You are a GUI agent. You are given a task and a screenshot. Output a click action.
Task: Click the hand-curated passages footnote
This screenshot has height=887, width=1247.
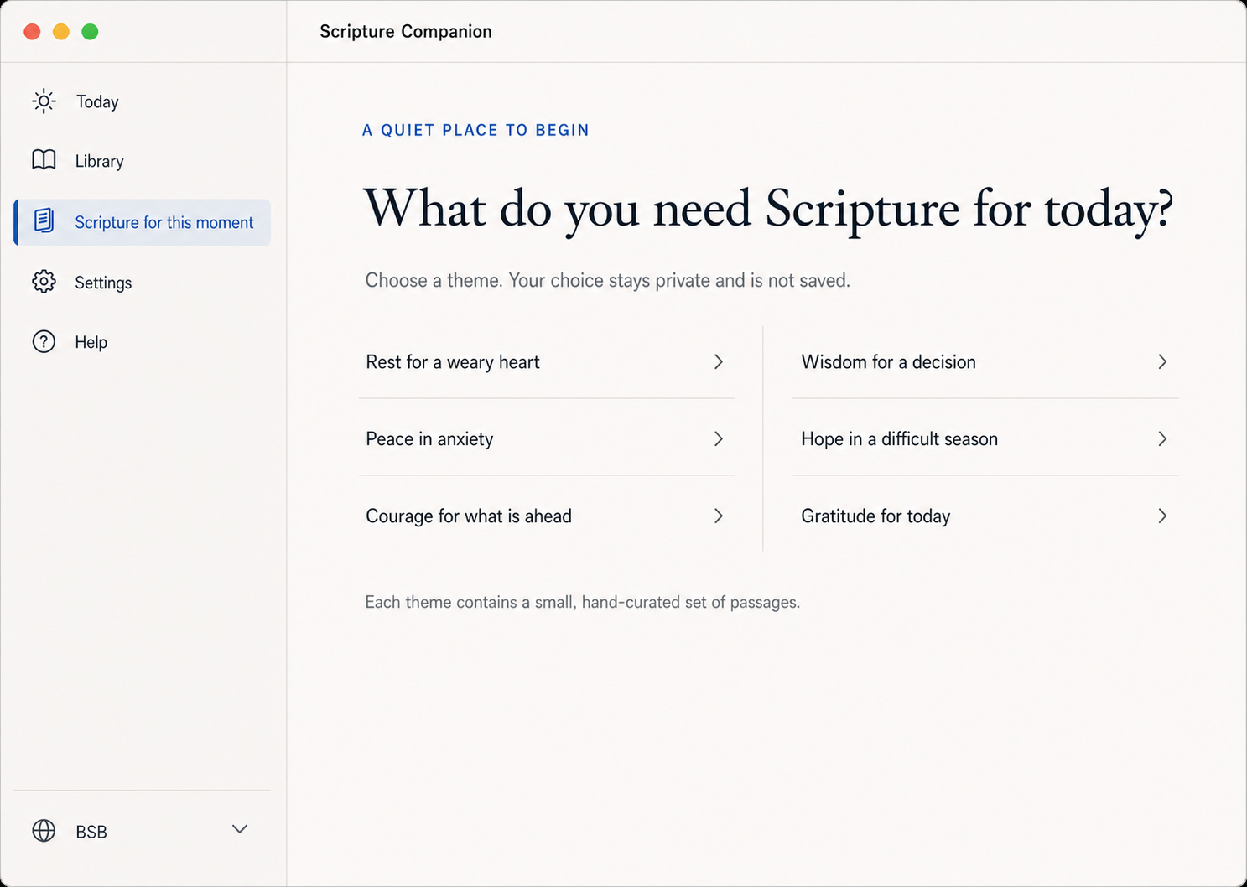click(x=582, y=602)
